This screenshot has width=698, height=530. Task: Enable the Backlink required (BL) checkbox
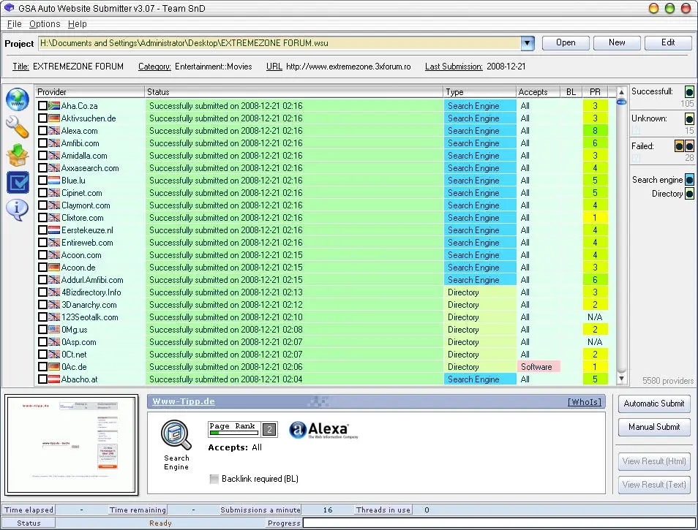pyautogui.click(x=214, y=479)
